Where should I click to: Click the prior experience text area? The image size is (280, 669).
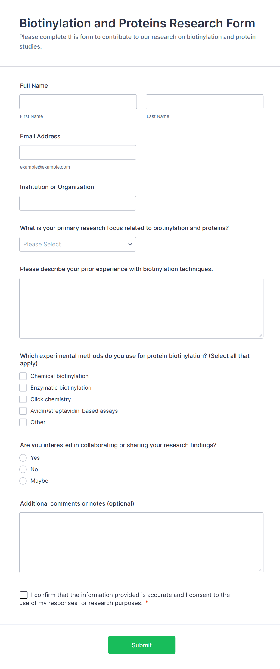click(x=141, y=308)
